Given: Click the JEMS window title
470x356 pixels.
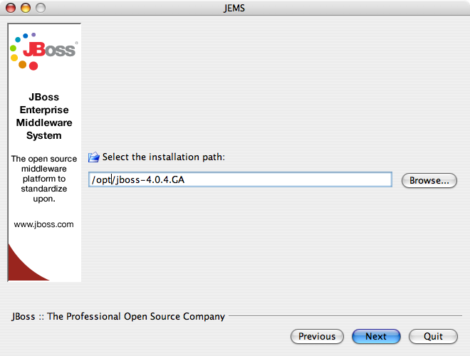Looking at the screenshot, I should click(234, 8).
